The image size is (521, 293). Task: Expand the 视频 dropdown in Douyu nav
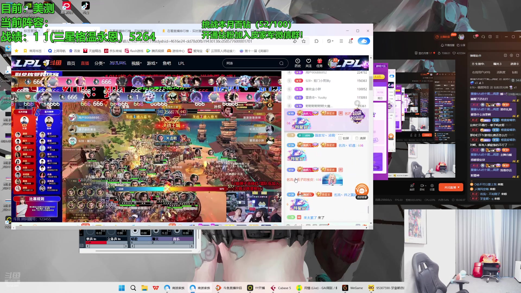[x=136, y=63]
